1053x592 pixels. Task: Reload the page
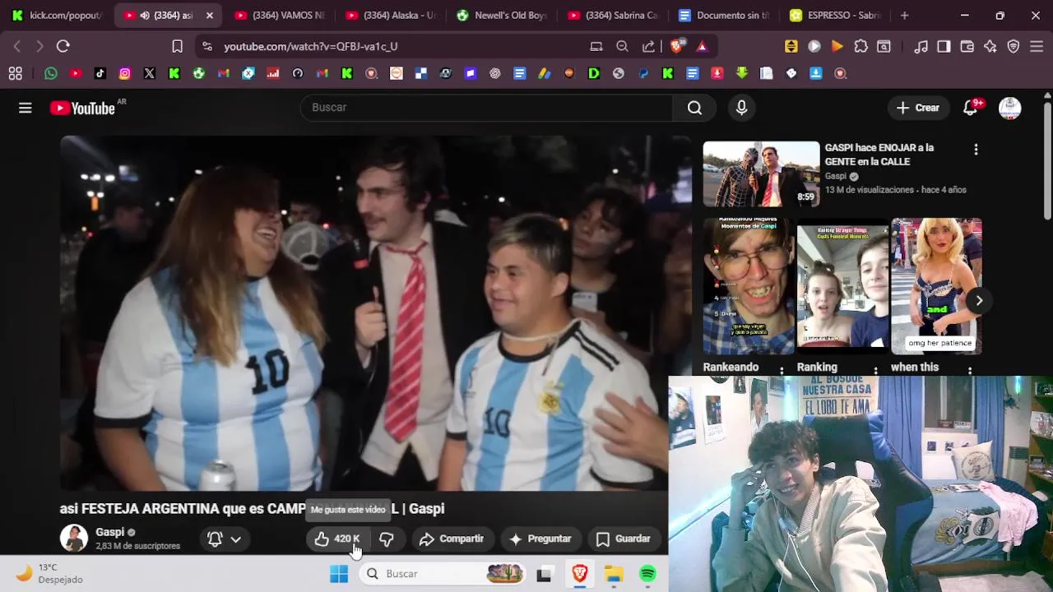click(x=63, y=47)
